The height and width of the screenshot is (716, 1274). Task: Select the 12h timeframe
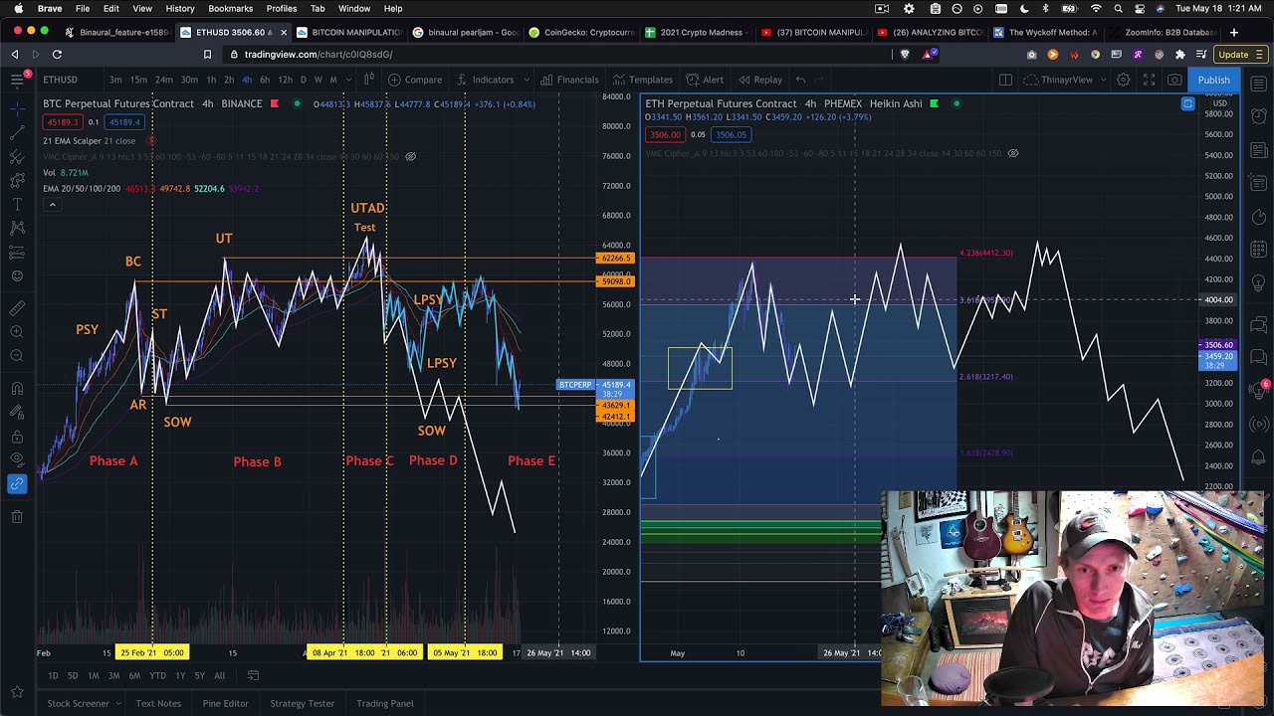(285, 80)
